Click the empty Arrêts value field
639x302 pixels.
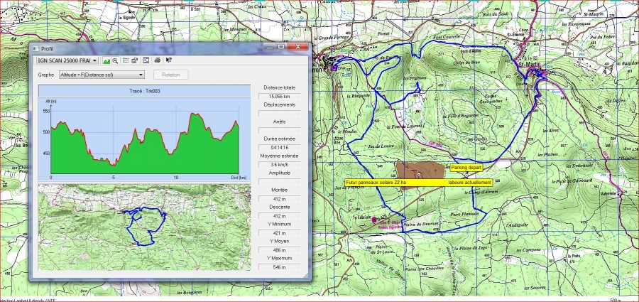pyautogui.click(x=280, y=131)
